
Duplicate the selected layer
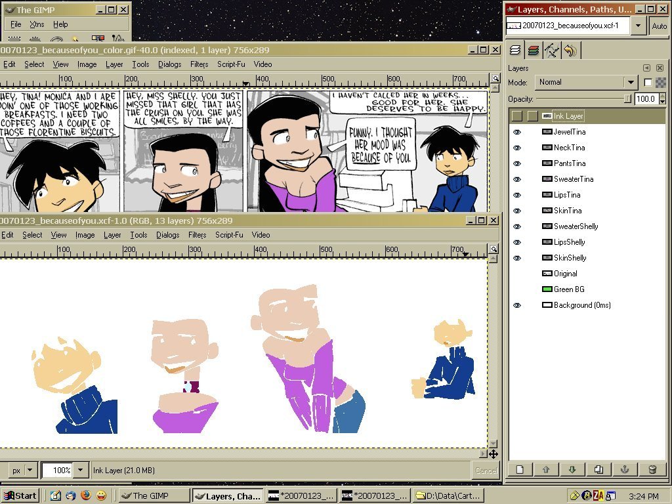point(598,469)
